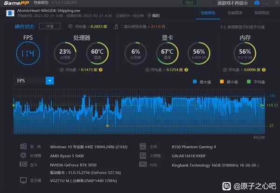This screenshot has width=280, height=193.
Task: Click the graphics card 56% VRAM gauge
Action: 199,53
